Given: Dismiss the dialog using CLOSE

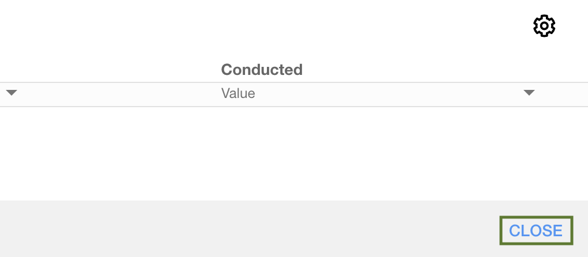Looking at the screenshot, I should [536, 230].
